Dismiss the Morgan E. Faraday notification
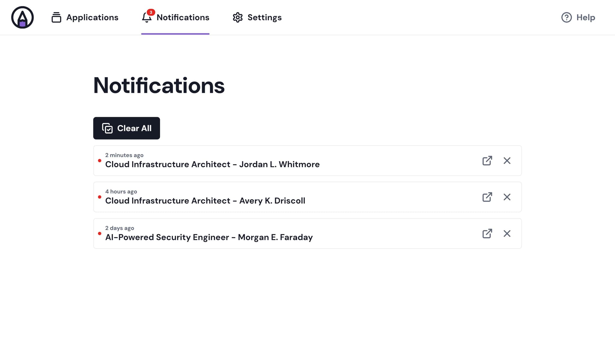 tap(507, 234)
